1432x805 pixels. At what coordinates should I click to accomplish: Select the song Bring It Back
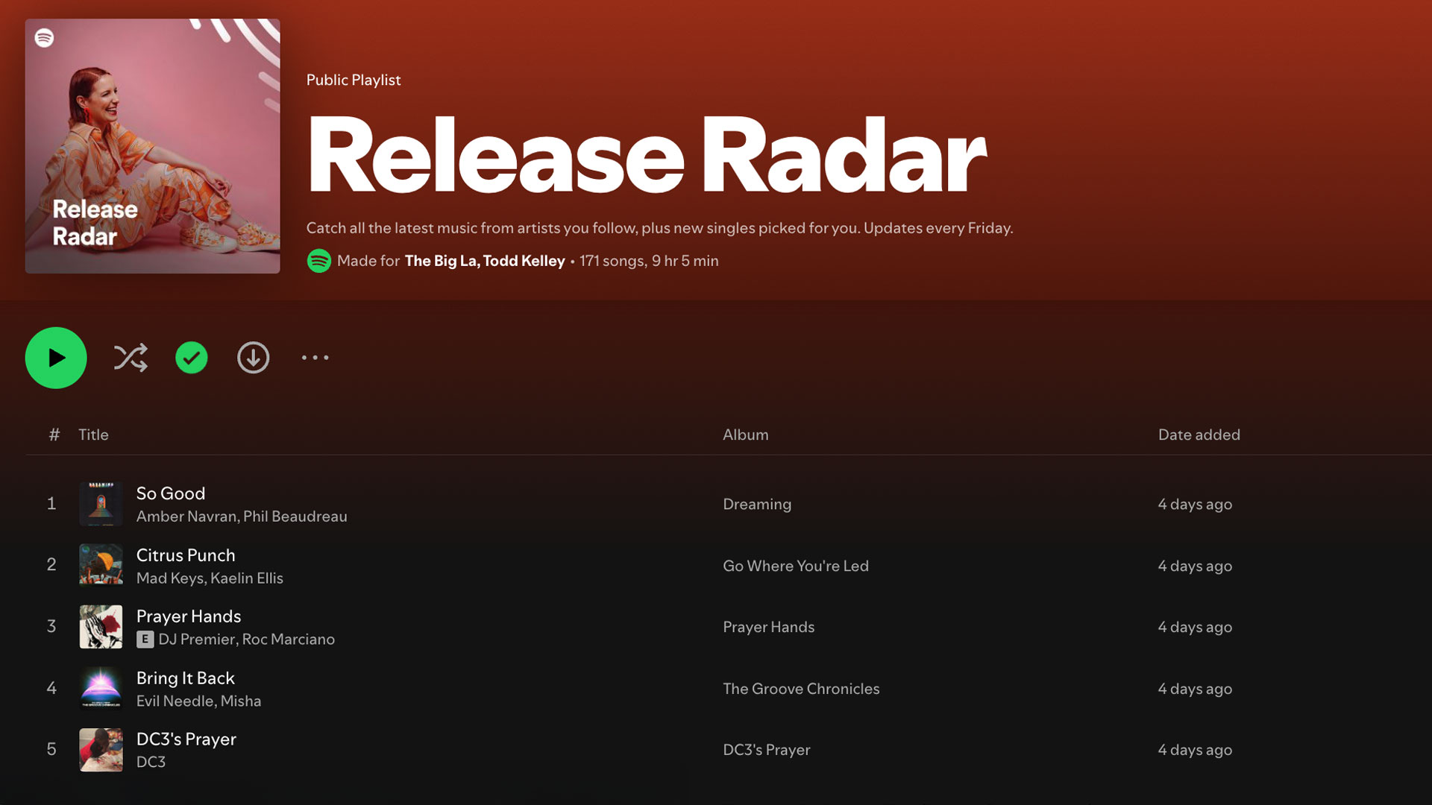click(186, 678)
